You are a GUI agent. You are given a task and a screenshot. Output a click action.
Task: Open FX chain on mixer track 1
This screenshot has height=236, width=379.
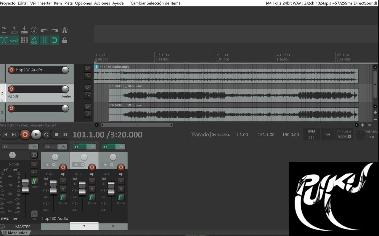coord(50,147)
